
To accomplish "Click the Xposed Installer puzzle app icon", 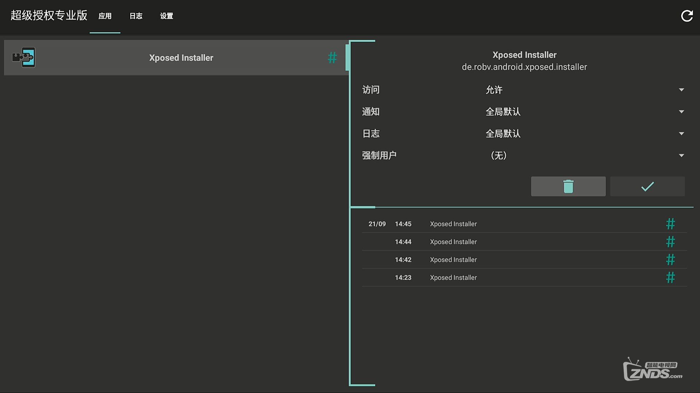I will click(24, 57).
